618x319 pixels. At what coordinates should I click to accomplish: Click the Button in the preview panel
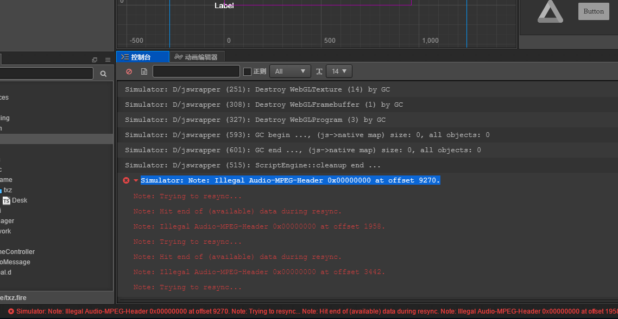(x=594, y=11)
